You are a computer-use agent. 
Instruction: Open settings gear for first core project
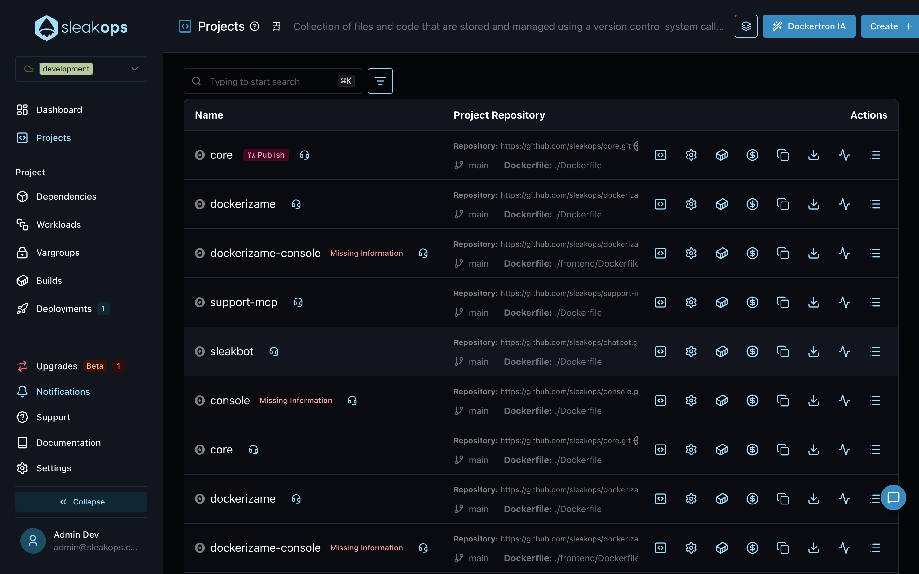pos(691,155)
